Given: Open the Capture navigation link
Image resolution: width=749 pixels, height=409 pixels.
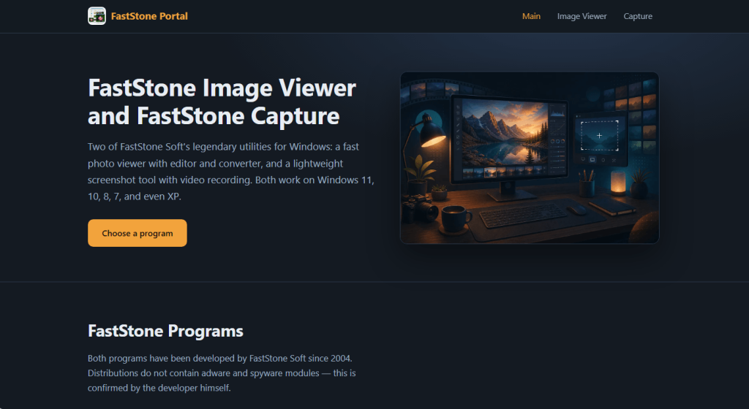Looking at the screenshot, I should [638, 16].
